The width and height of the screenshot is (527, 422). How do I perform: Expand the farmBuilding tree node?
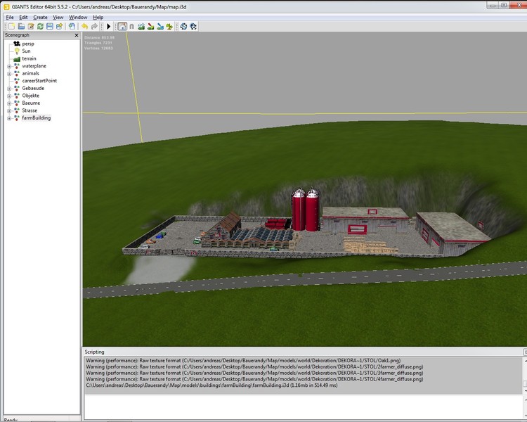9,118
